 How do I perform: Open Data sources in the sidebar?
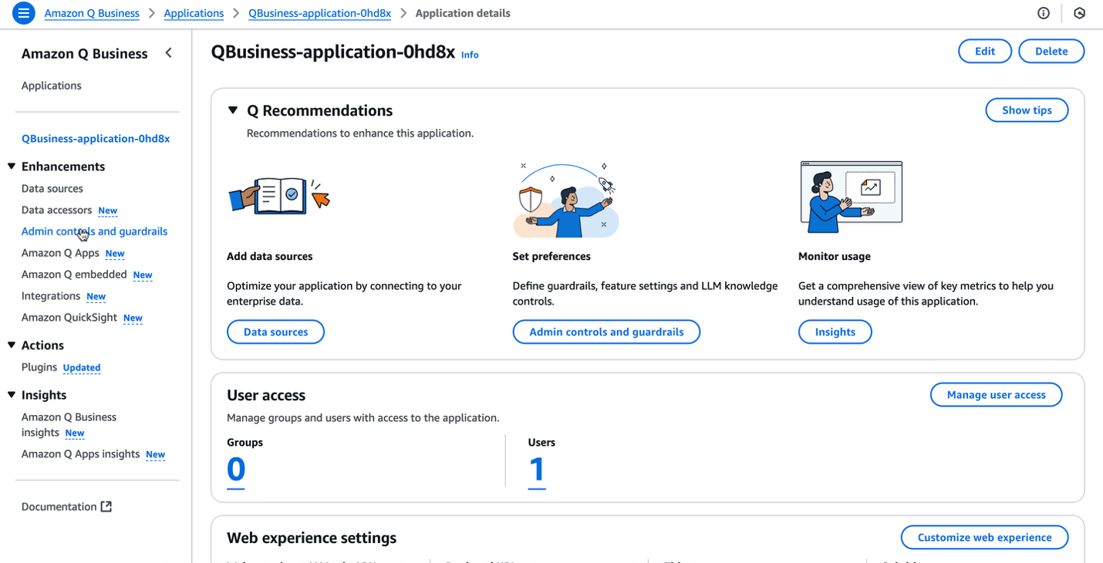(x=52, y=188)
